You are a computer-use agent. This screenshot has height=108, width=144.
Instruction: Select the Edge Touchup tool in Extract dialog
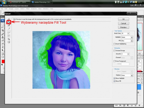pyautogui.click(x=9, y=35)
